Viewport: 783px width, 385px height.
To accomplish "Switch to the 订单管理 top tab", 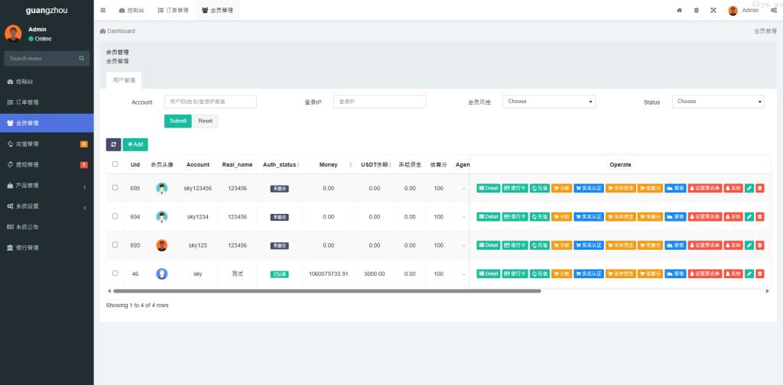I will pos(173,10).
